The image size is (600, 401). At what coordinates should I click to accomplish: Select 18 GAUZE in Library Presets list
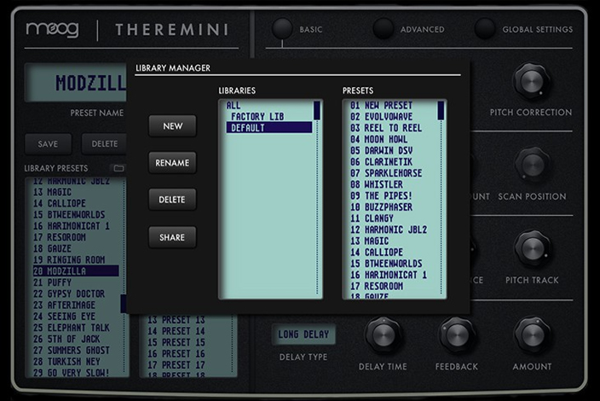click(76, 248)
